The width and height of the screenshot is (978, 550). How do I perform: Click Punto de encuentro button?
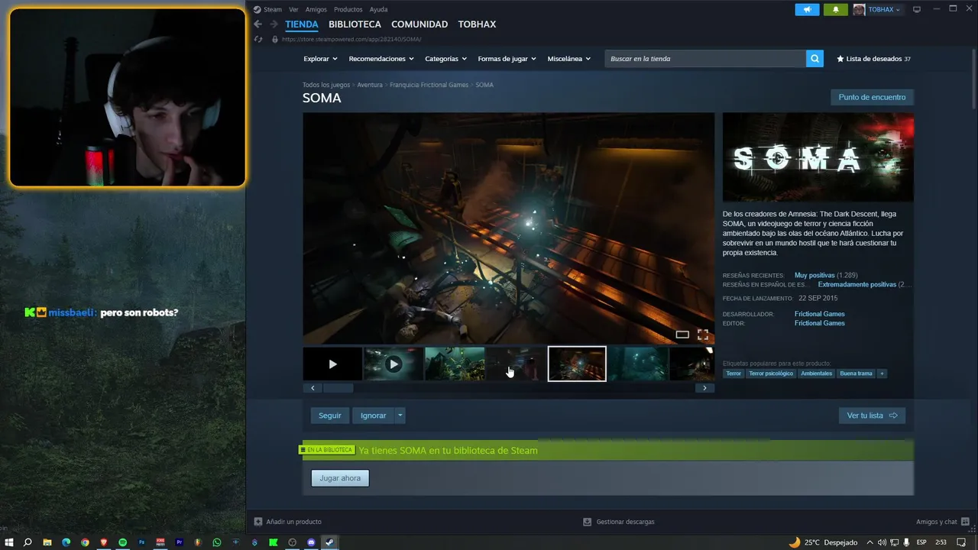[872, 97]
